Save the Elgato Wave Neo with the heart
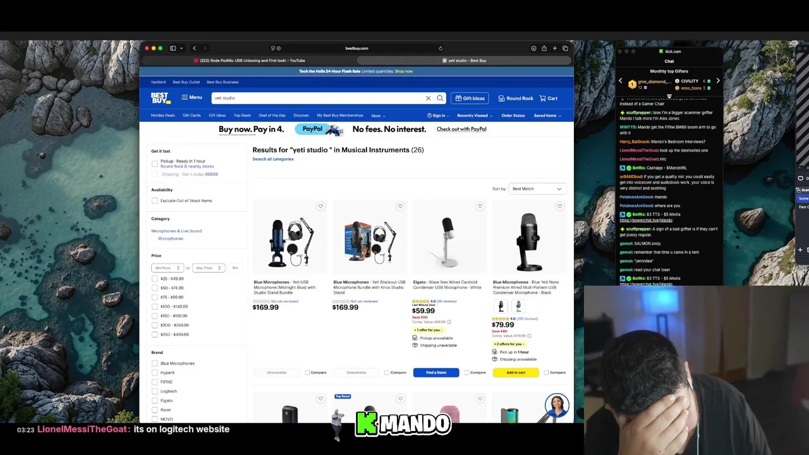The image size is (809, 455). coord(480,206)
